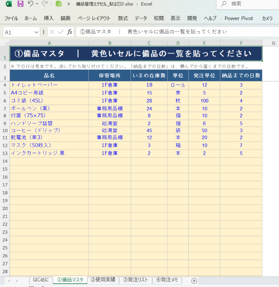Click the 発注単位 header cell
The height and width of the screenshot is (287, 279).
(204, 75)
